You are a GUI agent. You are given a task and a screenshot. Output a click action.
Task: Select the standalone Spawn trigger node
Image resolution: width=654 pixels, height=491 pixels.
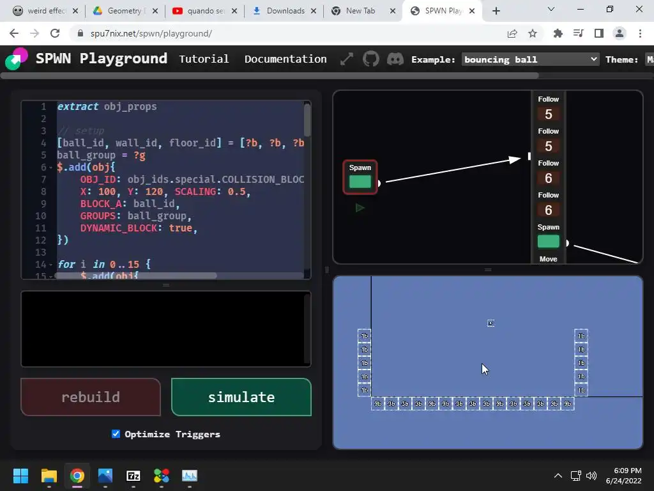point(360,177)
